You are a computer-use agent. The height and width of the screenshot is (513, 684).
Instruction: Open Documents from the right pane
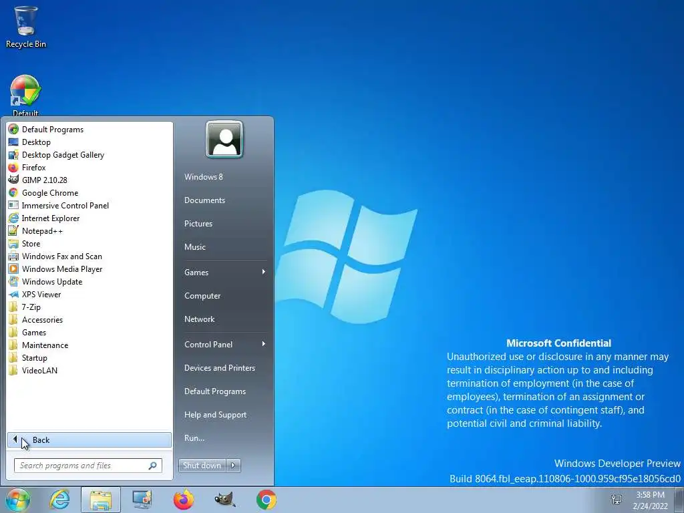point(204,200)
